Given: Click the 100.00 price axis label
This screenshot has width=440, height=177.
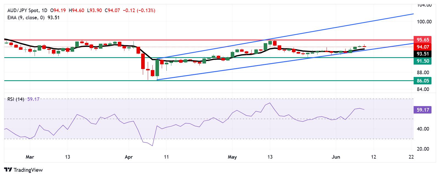Looking at the screenshot, I should 424,22.
